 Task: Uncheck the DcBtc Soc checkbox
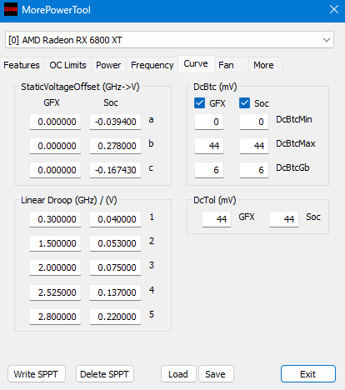(x=244, y=103)
